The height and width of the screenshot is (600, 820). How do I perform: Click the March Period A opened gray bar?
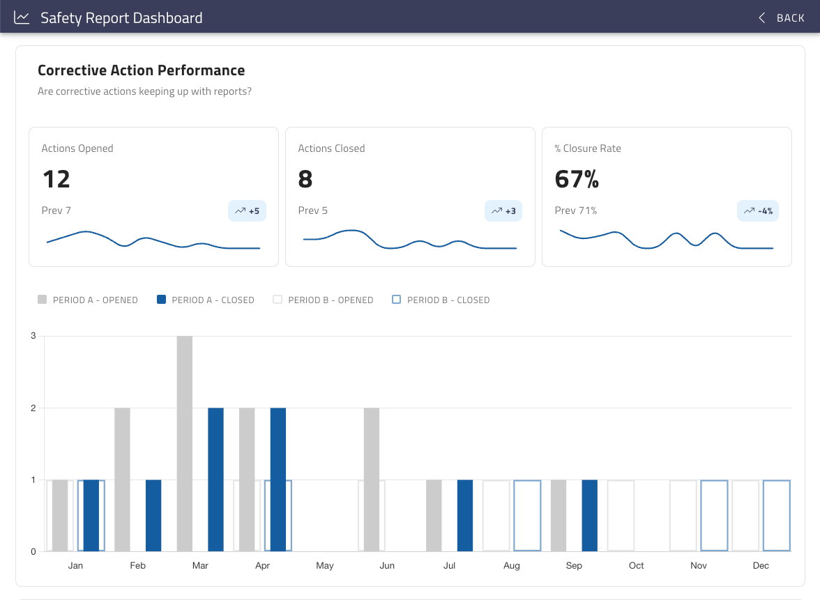point(185,444)
